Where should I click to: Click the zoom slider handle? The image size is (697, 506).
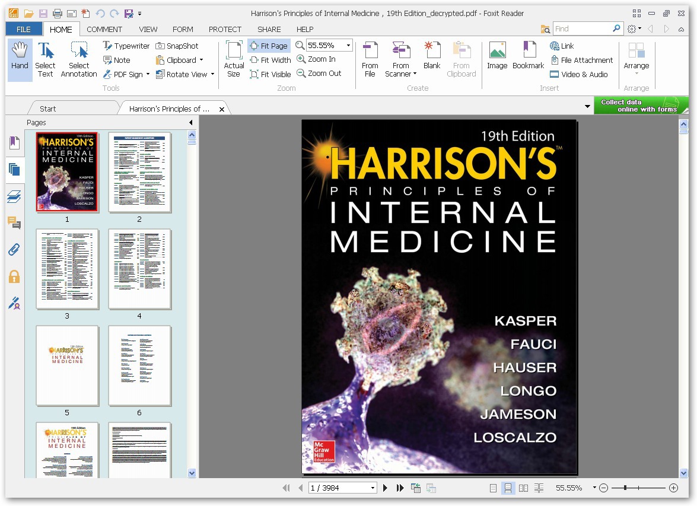(x=625, y=488)
